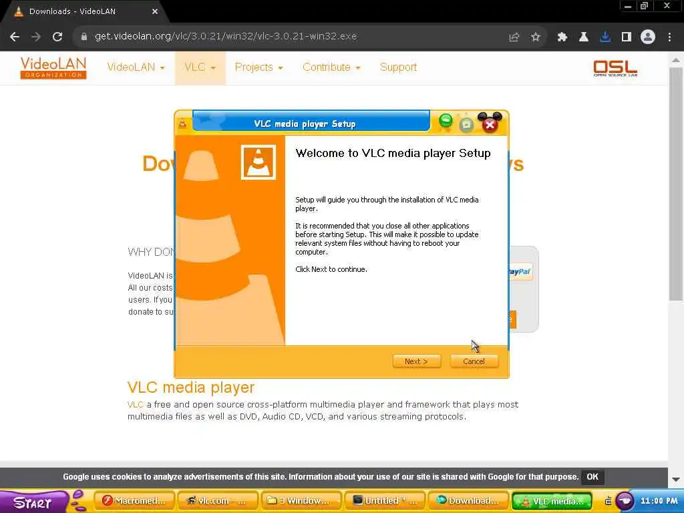Switch to the VLC media taskbar item
This screenshot has height=513, width=684.
click(552, 501)
